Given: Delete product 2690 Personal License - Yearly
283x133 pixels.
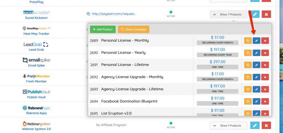Looking at the screenshot, I should tap(265, 53).
